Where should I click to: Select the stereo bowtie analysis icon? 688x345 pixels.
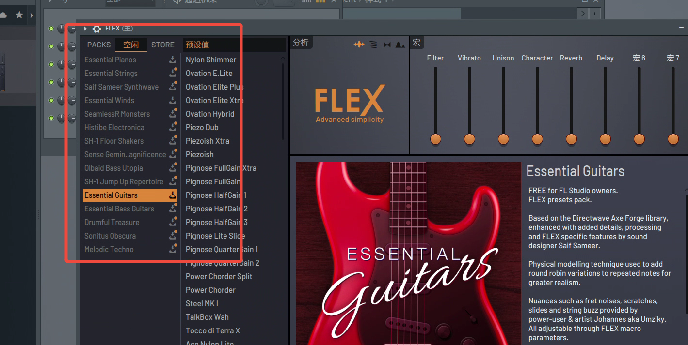[387, 45]
